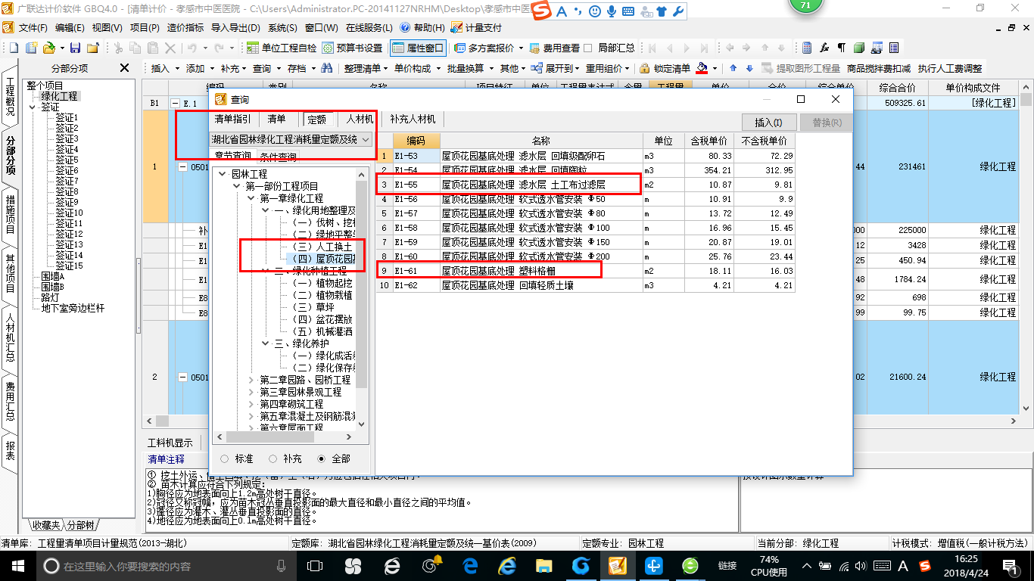Expand 第三章园林景观工程 node
This screenshot has width=1034, height=581.
[251, 392]
